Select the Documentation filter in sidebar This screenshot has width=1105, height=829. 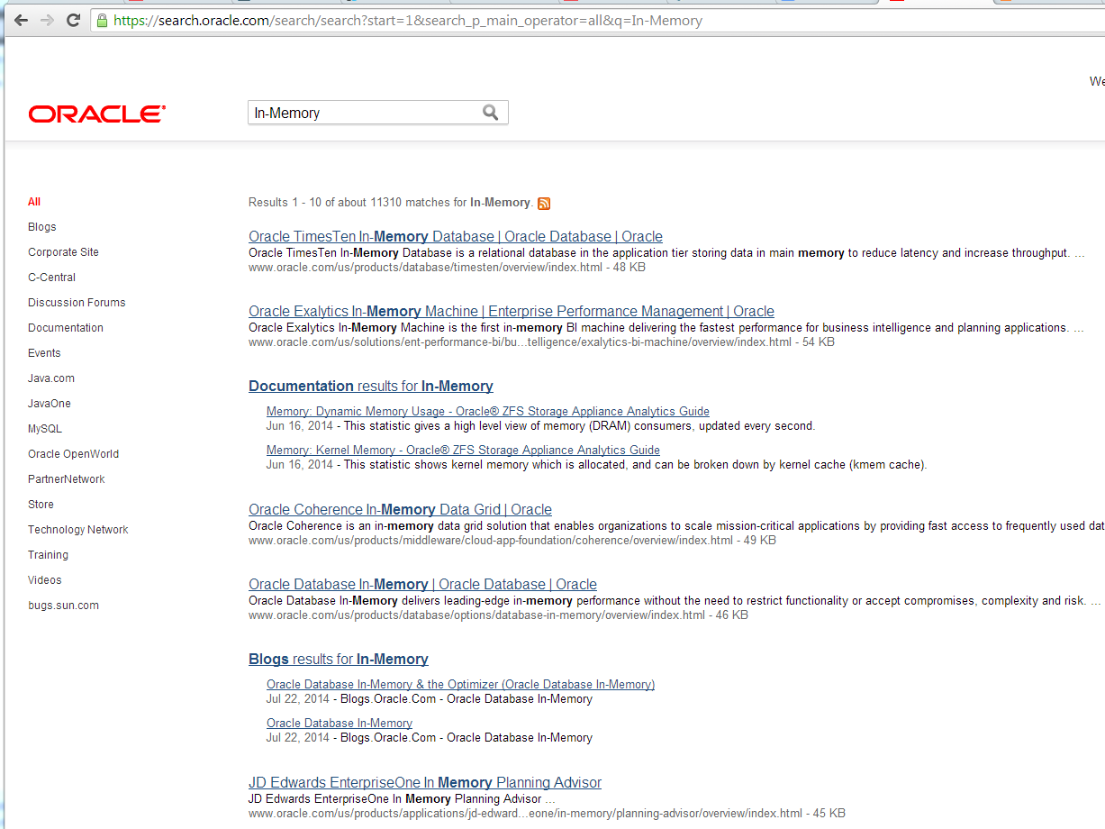tap(66, 328)
